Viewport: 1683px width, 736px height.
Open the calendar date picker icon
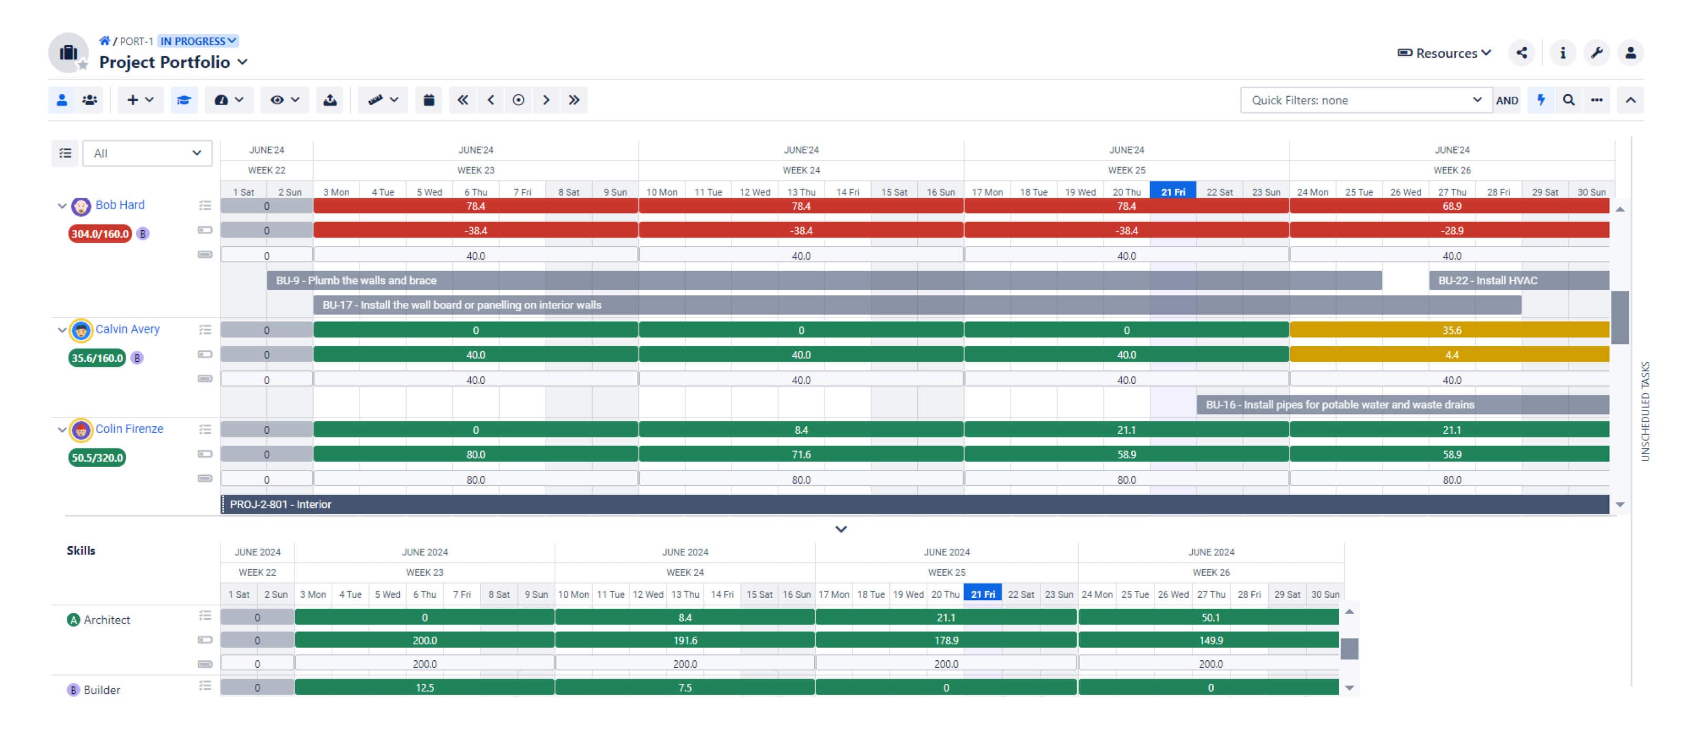[429, 100]
